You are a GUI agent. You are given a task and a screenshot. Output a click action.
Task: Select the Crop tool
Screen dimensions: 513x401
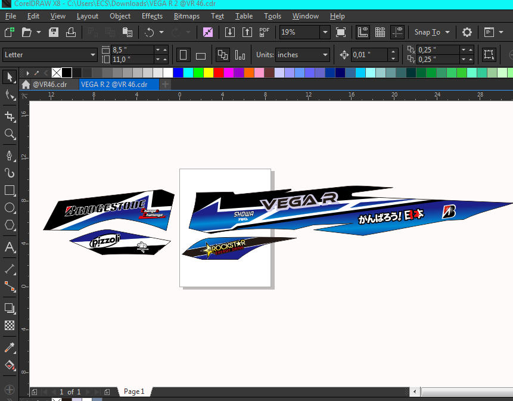(9, 116)
